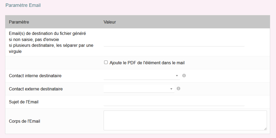Select the Contact interne destinataire row label

coord(35,76)
